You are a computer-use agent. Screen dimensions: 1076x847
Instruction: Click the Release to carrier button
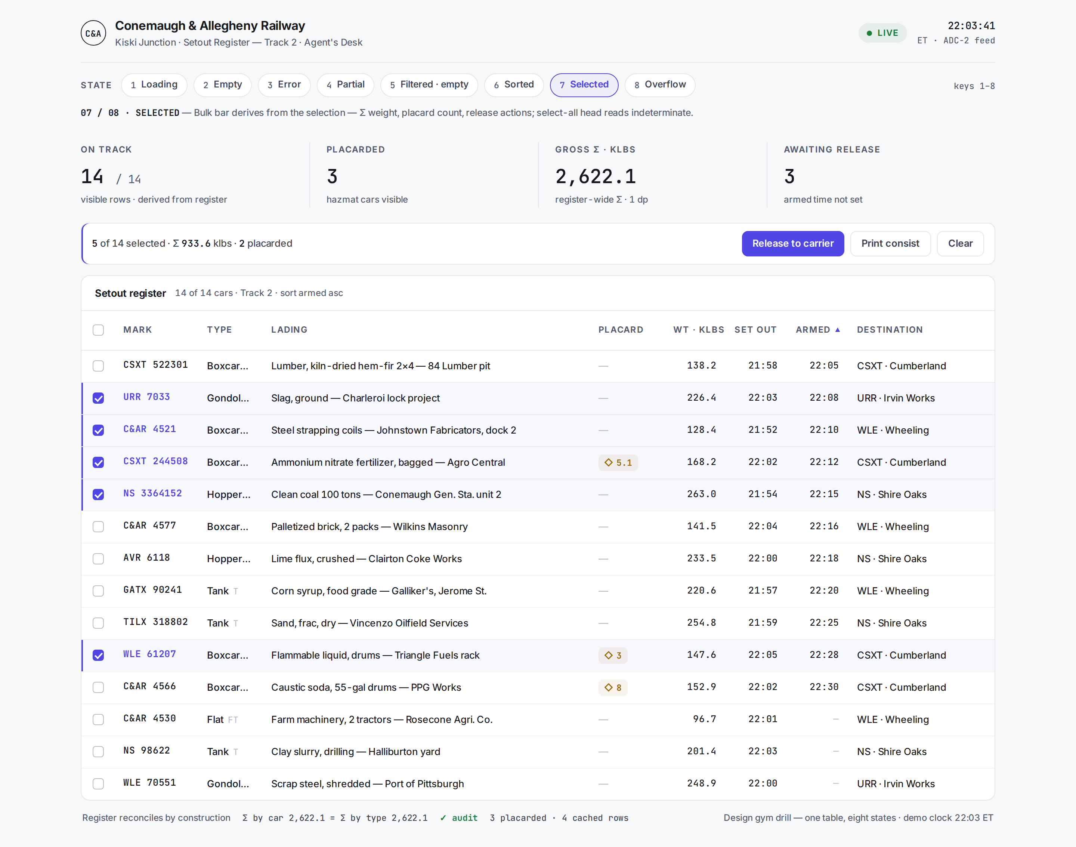[x=792, y=243]
